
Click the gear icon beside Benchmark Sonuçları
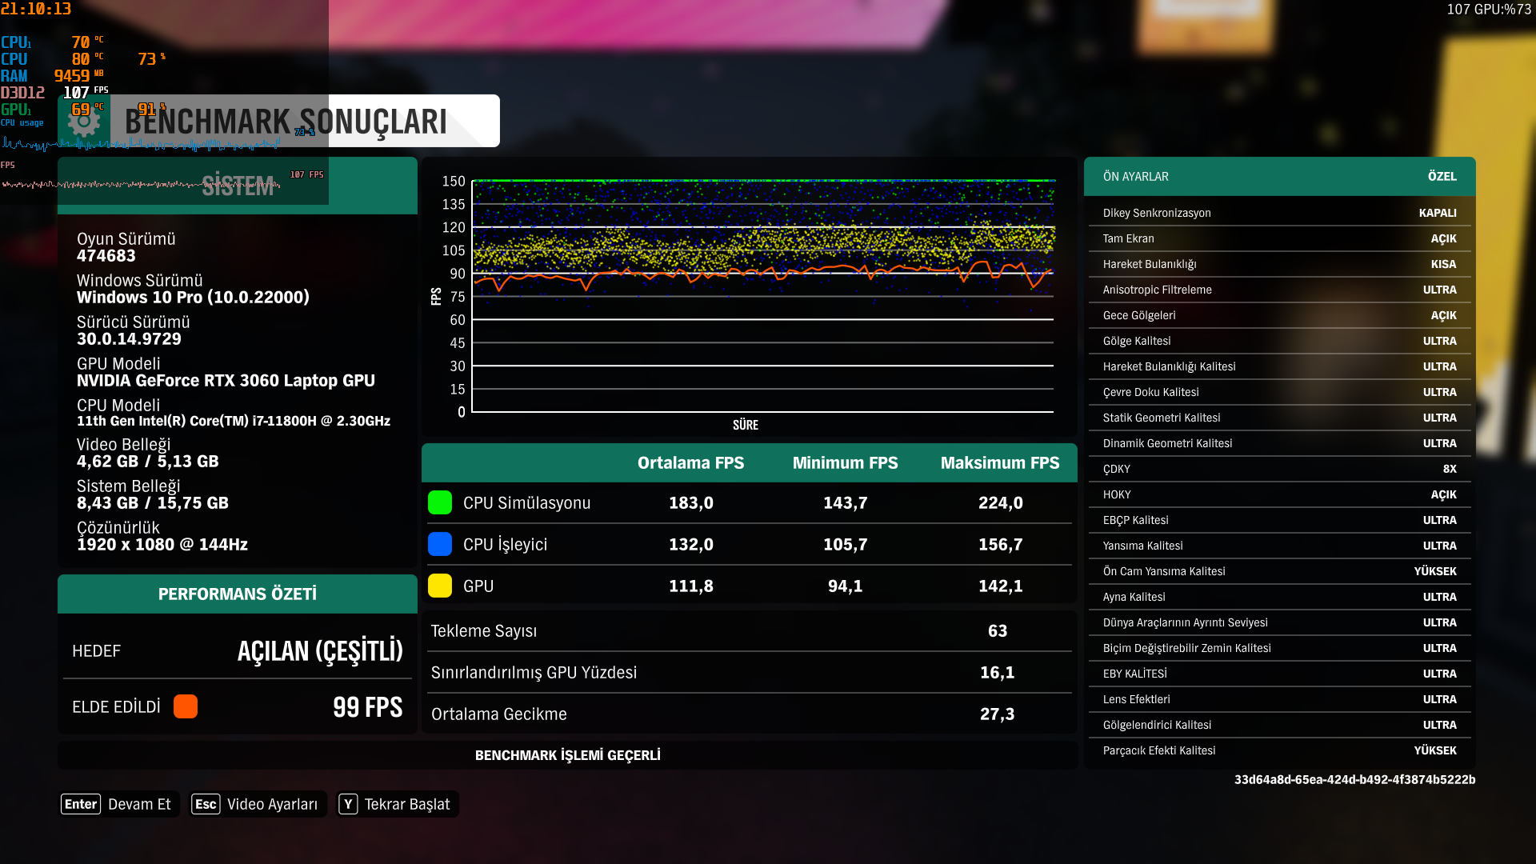pyautogui.click(x=84, y=121)
